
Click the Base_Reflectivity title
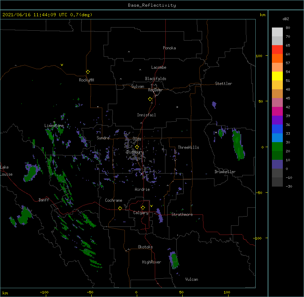(152, 5)
